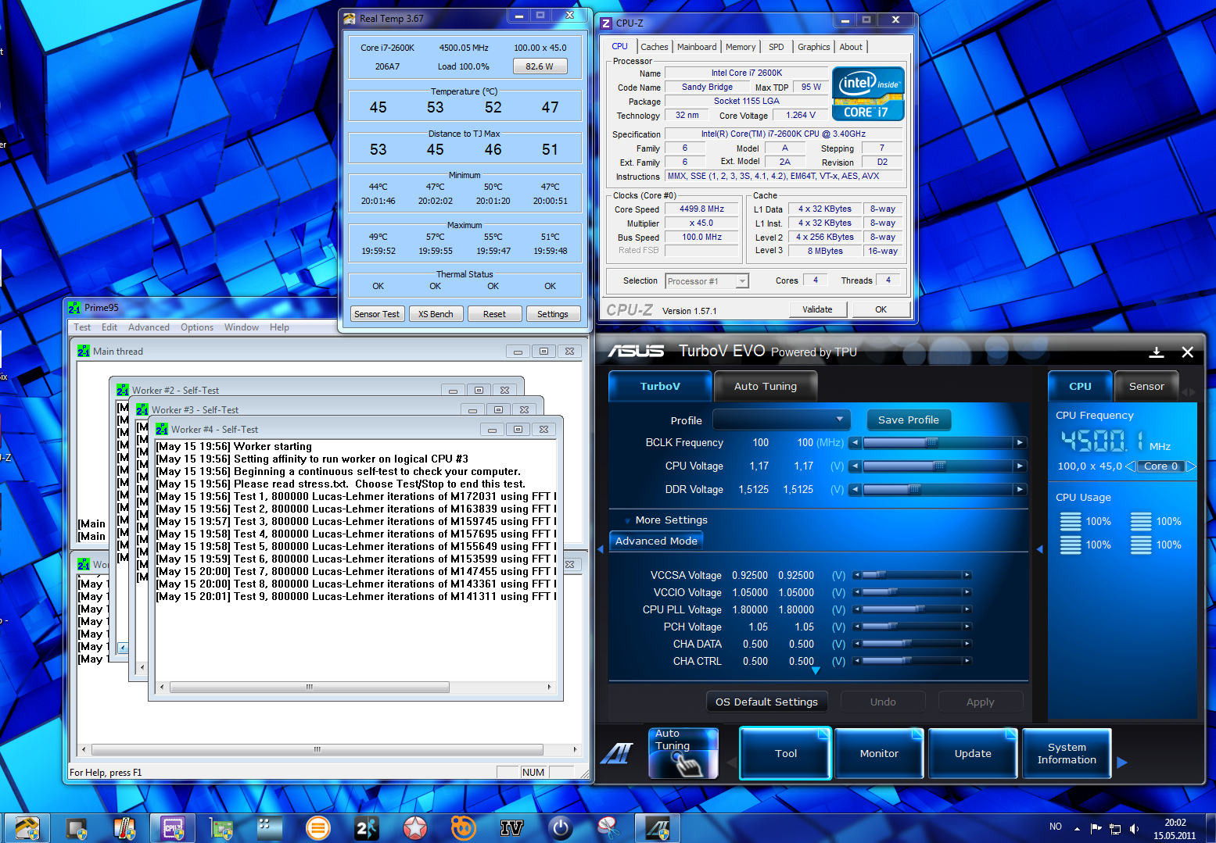This screenshot has width=1216, height=843.
Task: Open Settings in Real Temp
Action: 553,314
